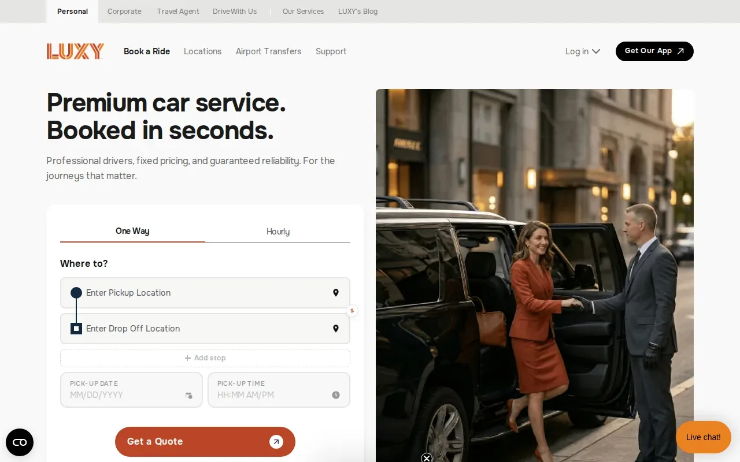Switch to the Hourly tab
Screen dimensions: 740x462
point(278,232)
